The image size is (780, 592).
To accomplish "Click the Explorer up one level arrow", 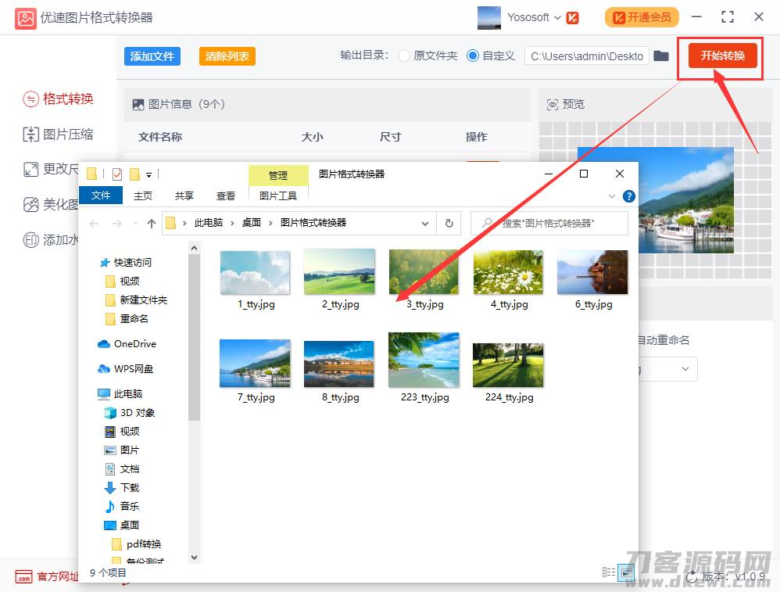I will (x=151, y=224).
